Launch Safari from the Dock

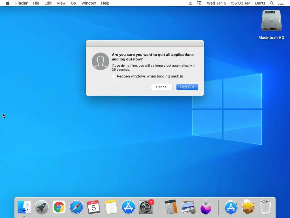(76, 207)
